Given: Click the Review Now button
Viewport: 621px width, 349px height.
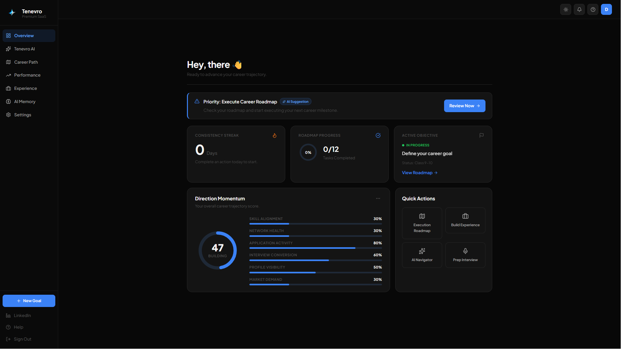Looking at the screenshot, I should pos(464,106).
